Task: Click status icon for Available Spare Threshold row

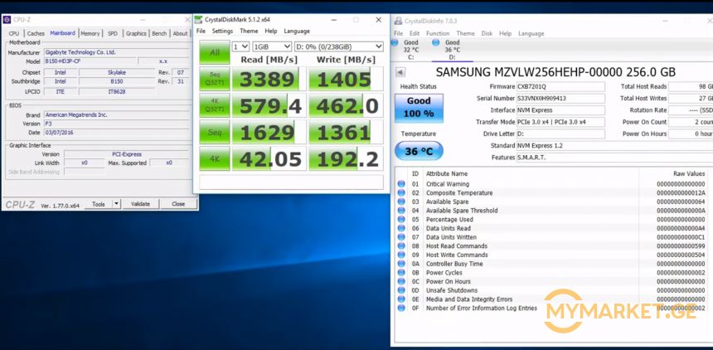Action: [x=401, y=211]
